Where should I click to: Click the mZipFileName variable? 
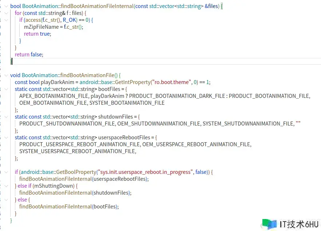coord(41,27)
